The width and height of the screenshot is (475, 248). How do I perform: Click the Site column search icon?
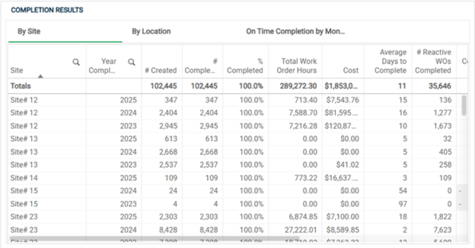(76, 61)
